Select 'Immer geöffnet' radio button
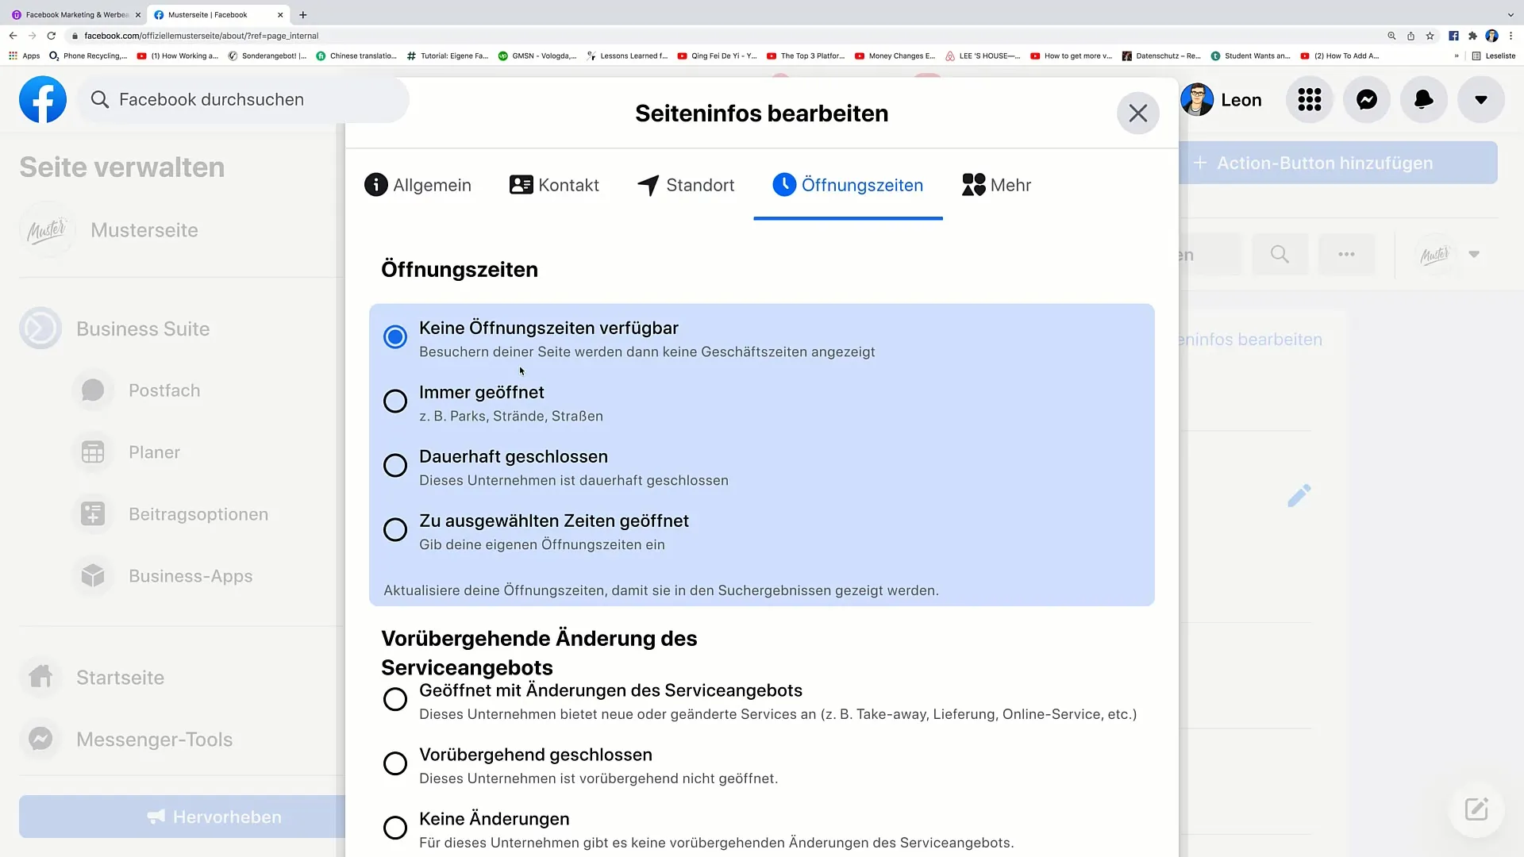 (x=395, y=401)
